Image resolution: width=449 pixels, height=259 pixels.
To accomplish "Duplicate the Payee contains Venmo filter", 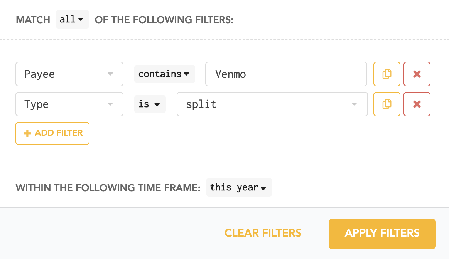I will tap(387, 74).
